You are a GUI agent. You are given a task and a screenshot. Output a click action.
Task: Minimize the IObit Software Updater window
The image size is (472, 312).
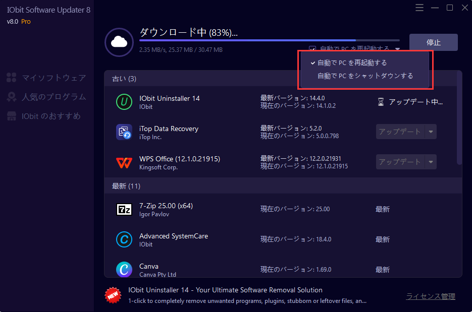pyautogui.click(x=435, y=8)
